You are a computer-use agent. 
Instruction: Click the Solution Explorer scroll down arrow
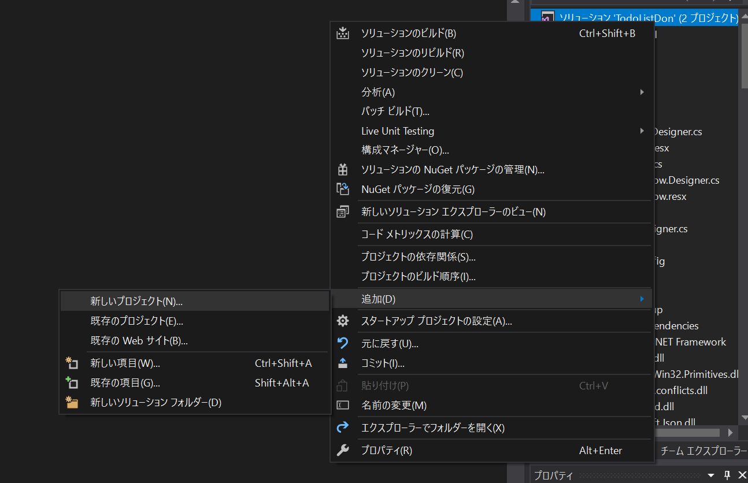point(743,417)
